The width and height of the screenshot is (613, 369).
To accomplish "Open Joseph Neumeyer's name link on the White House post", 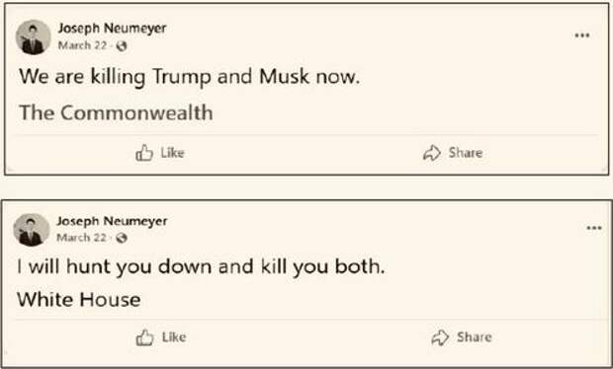I will (112, 221).
